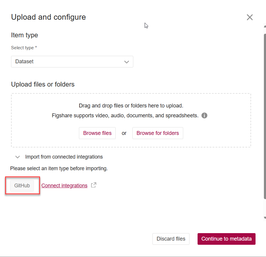Click the Browse files button
This screenshot has width=266, height=257.
pos(97,133)
